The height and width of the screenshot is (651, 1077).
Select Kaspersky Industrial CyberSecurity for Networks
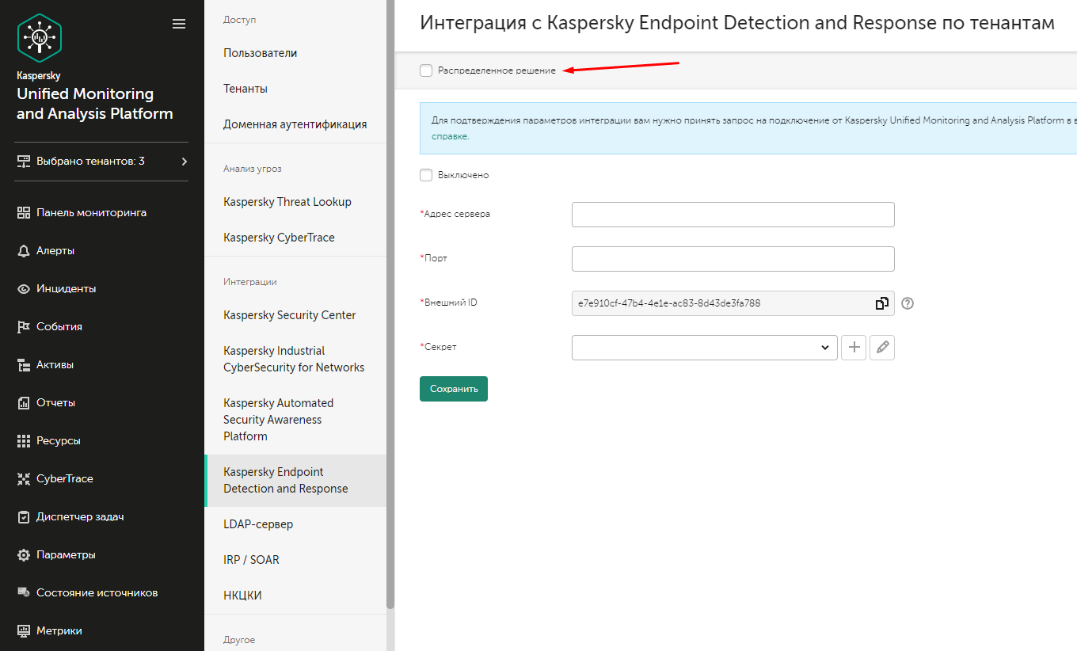click(295, 359)
